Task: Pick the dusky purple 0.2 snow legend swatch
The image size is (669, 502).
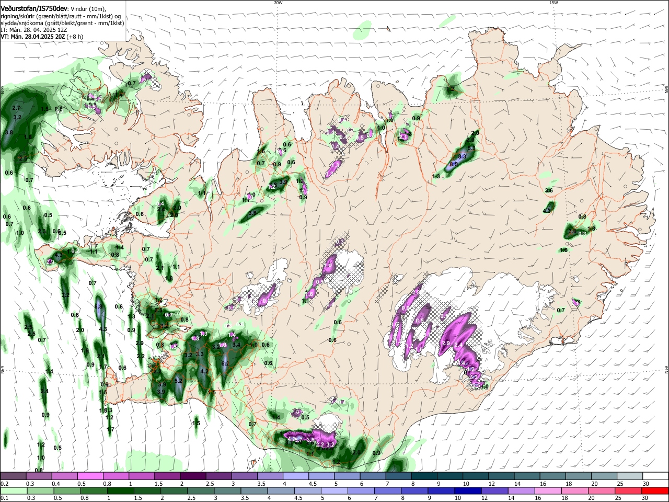Action: (x=13, y=476)
